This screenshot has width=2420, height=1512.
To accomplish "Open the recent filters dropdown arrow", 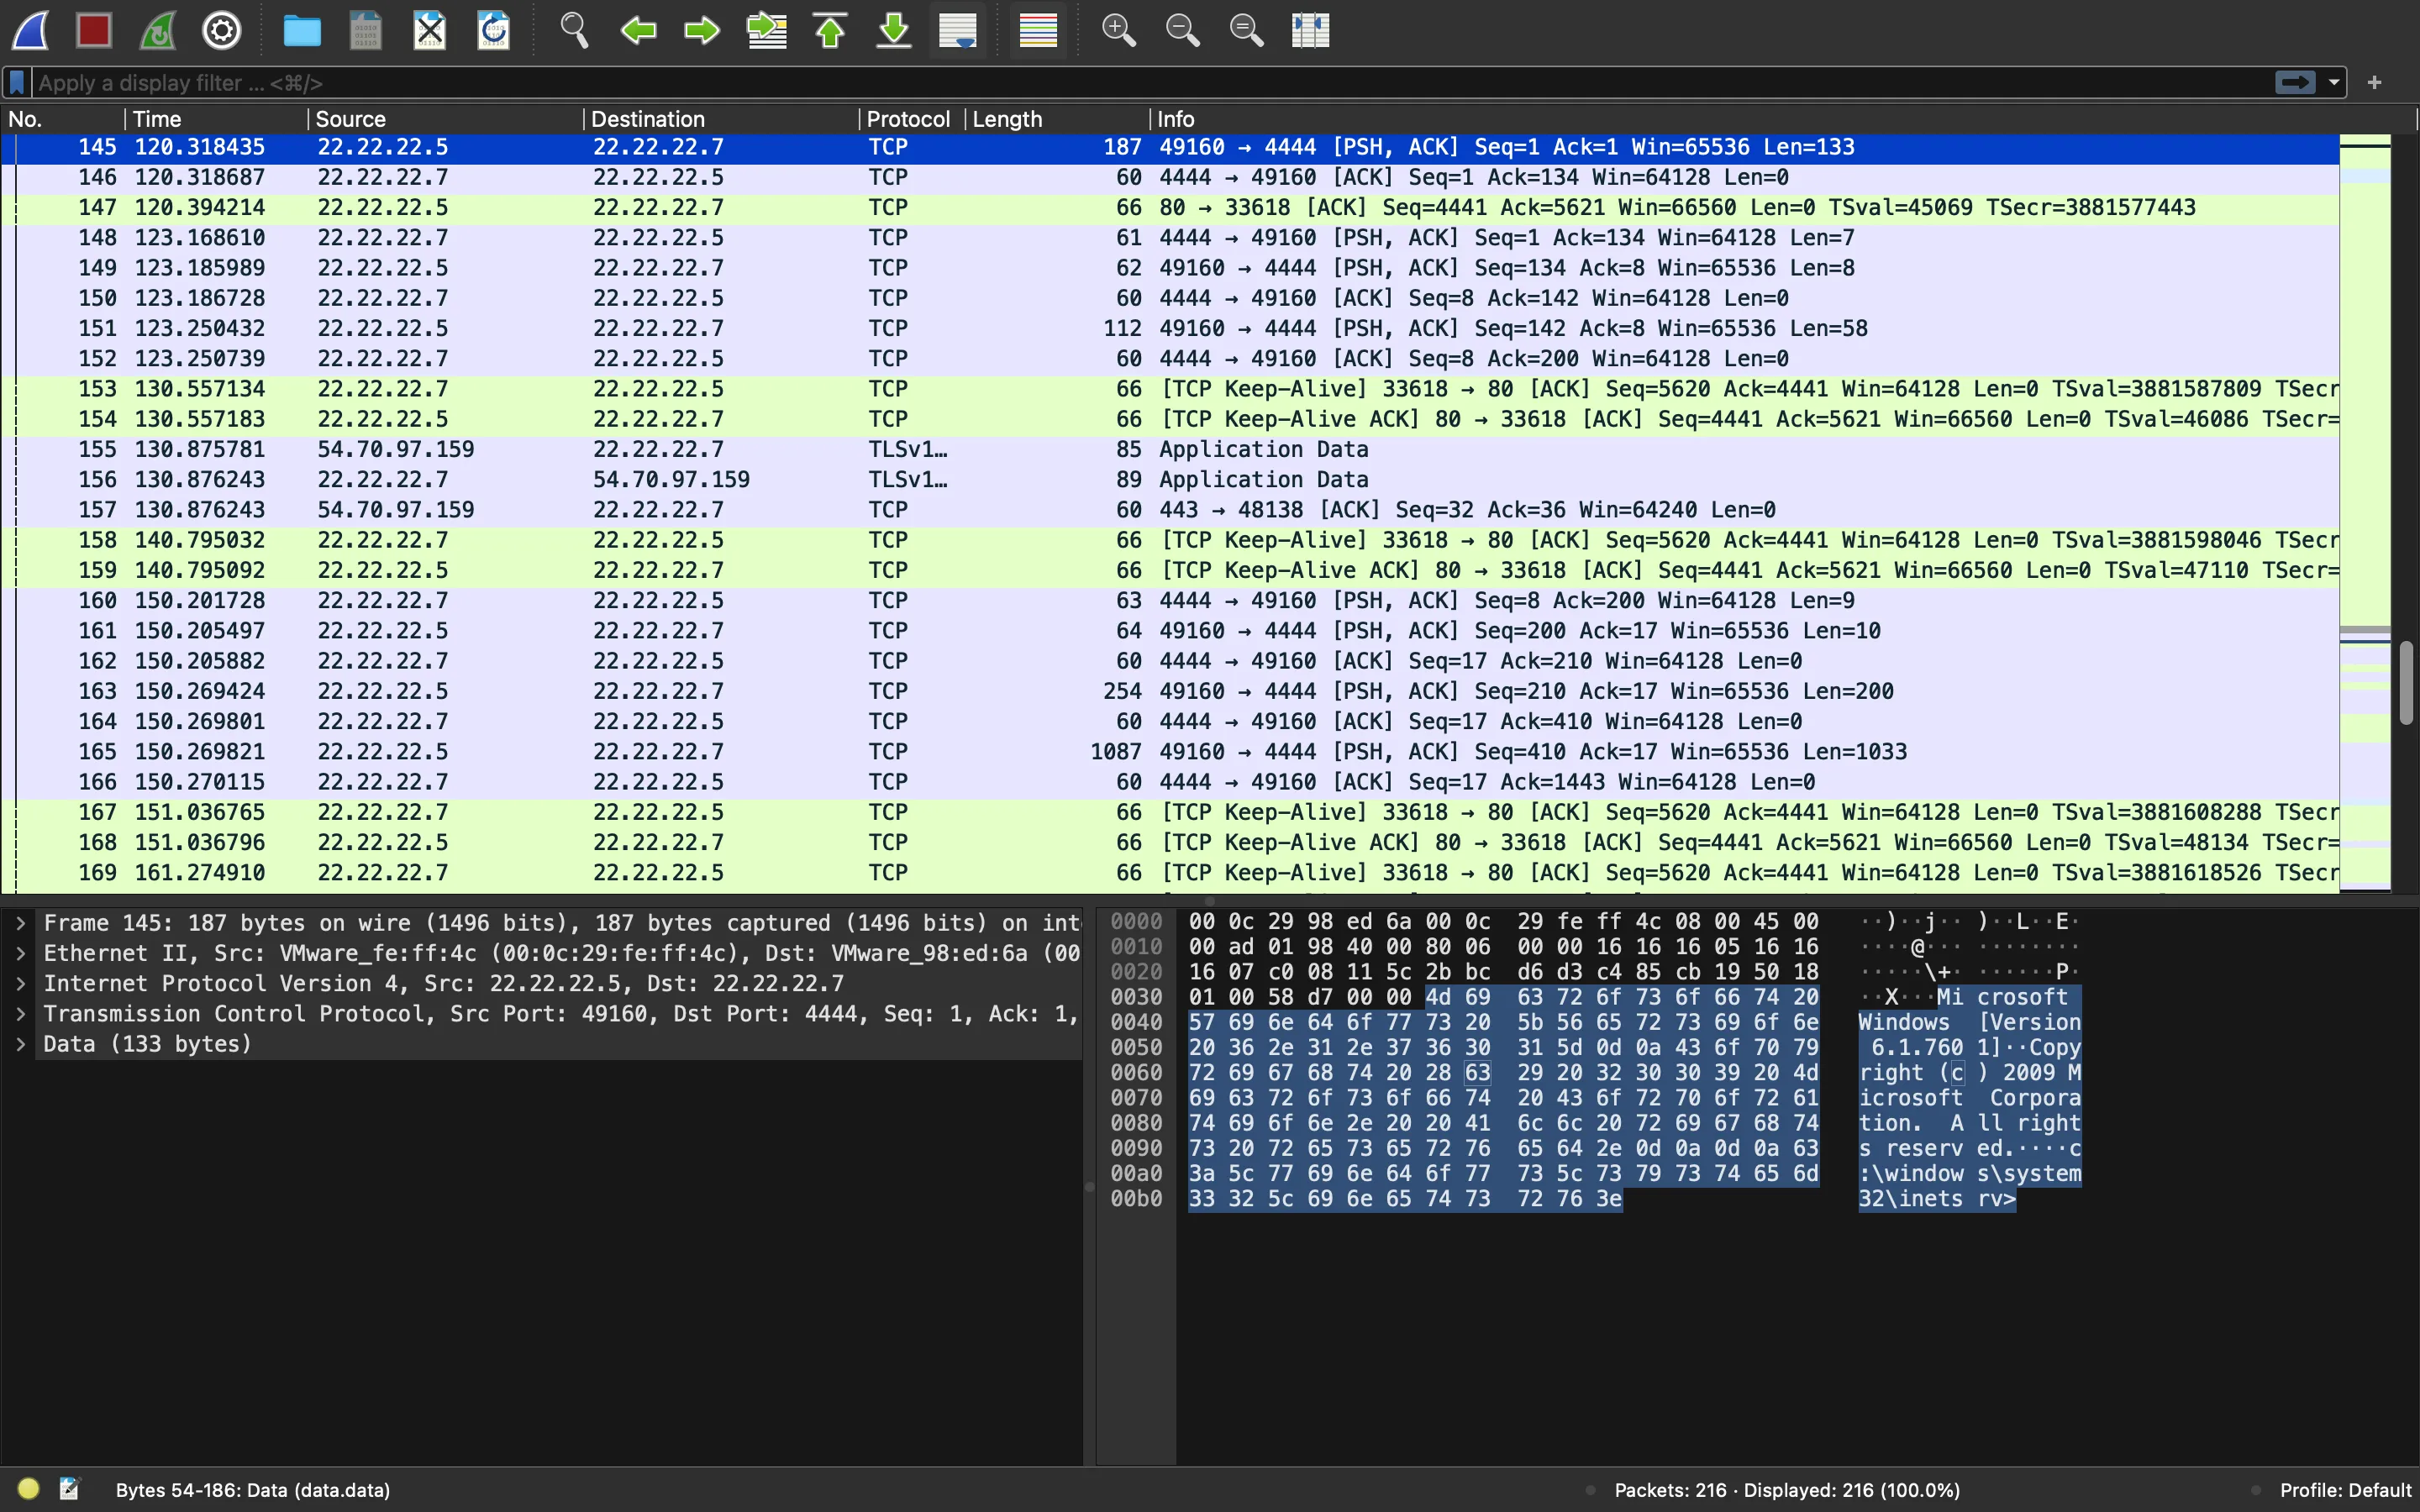I will tap(2334, 82).
